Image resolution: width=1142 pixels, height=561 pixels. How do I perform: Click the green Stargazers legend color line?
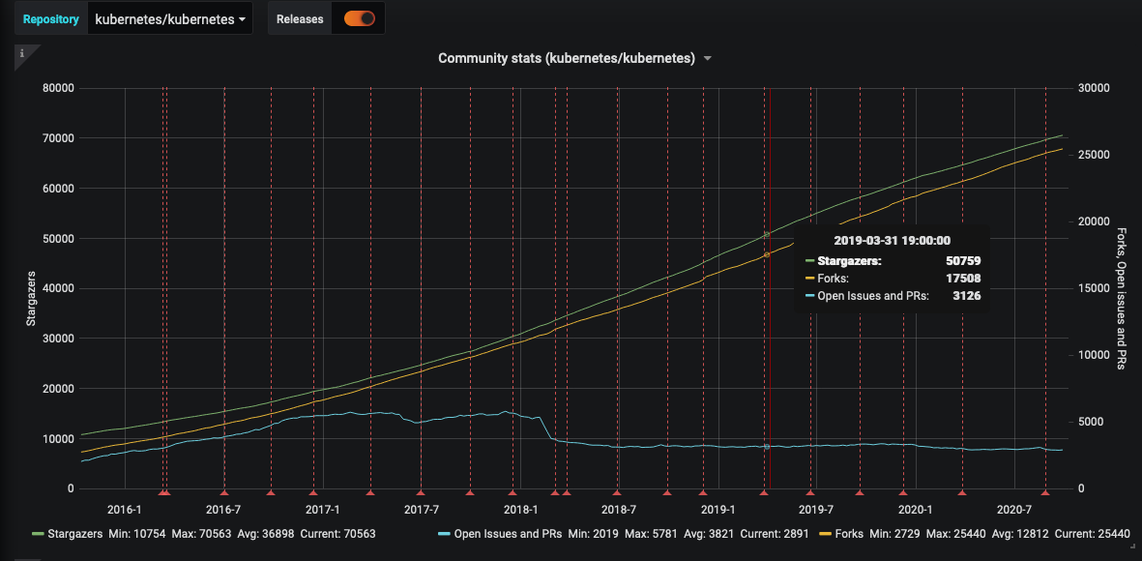click(38, 534)
